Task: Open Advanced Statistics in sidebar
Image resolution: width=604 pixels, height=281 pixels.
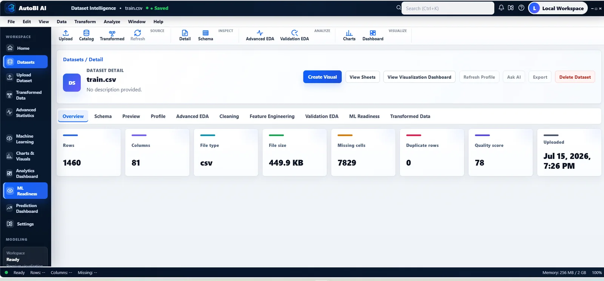Action: 25,113
